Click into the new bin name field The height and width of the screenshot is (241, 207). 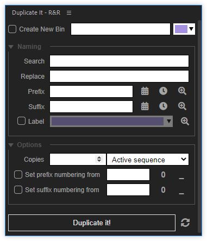(121, 29)
